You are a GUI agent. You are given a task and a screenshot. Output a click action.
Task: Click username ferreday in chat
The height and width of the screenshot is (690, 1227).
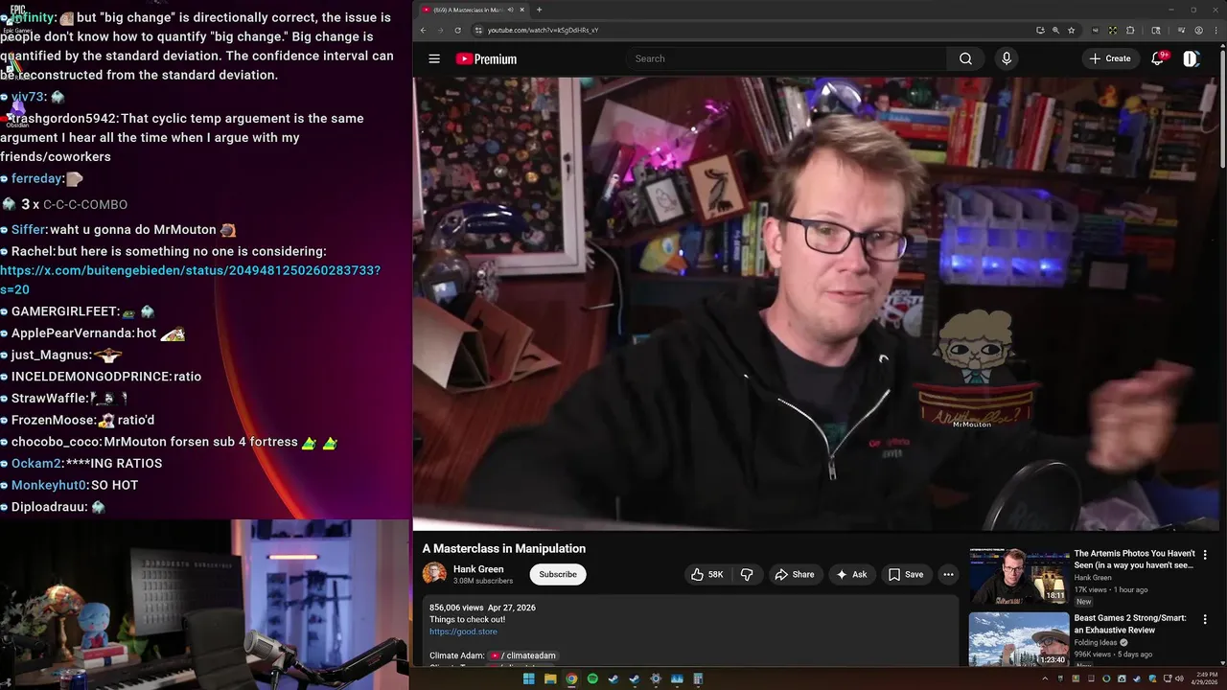click(x=36, y=178)
